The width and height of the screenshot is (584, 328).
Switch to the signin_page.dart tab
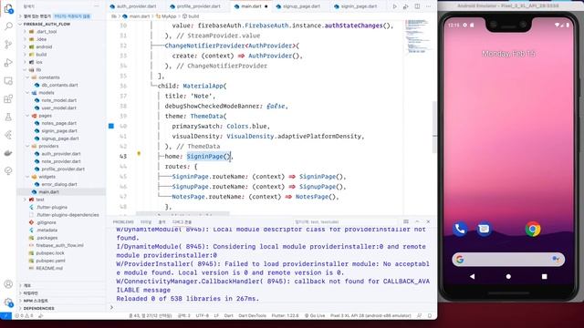(359, 6)
